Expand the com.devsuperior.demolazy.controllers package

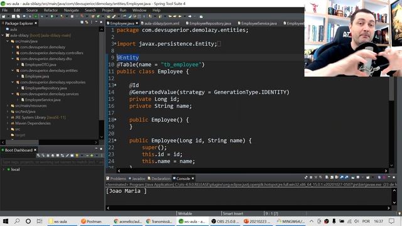13,53
